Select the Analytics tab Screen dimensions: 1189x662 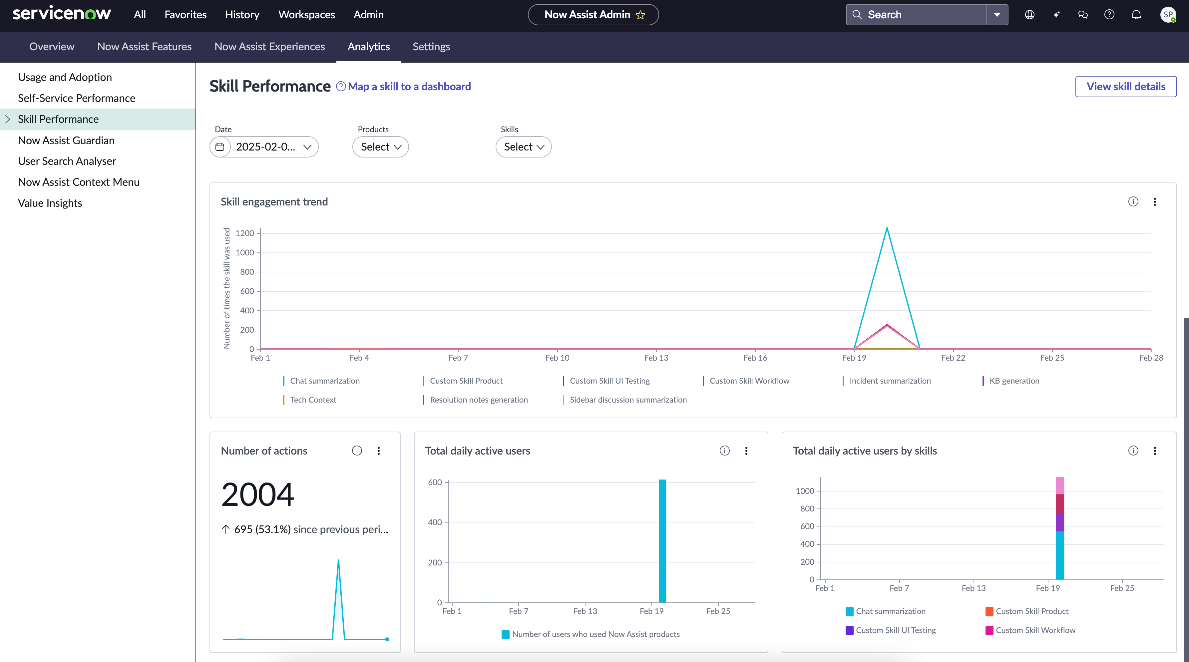click(x=369, y=47)
